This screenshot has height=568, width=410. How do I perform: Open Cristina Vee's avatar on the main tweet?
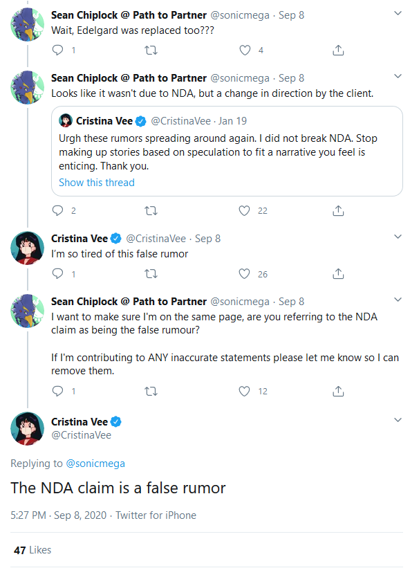[28, 428]
